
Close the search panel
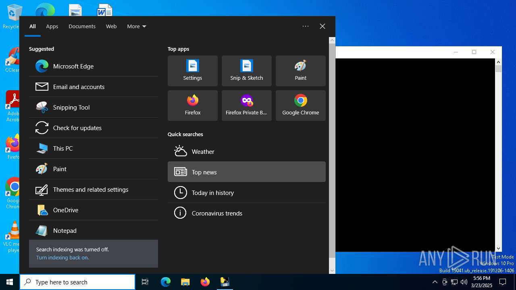point(322,26)
